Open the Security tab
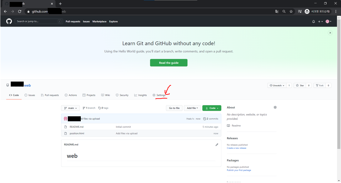 point(122,95)
